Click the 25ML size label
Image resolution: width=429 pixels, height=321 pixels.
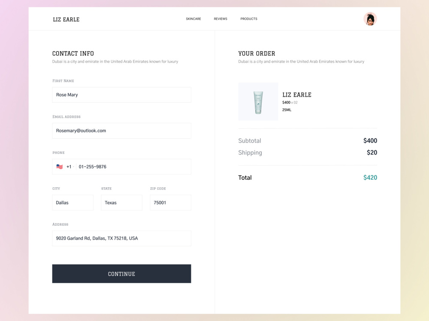pos(287,110)
